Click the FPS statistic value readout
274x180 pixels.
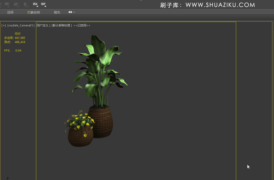(18, 50)
